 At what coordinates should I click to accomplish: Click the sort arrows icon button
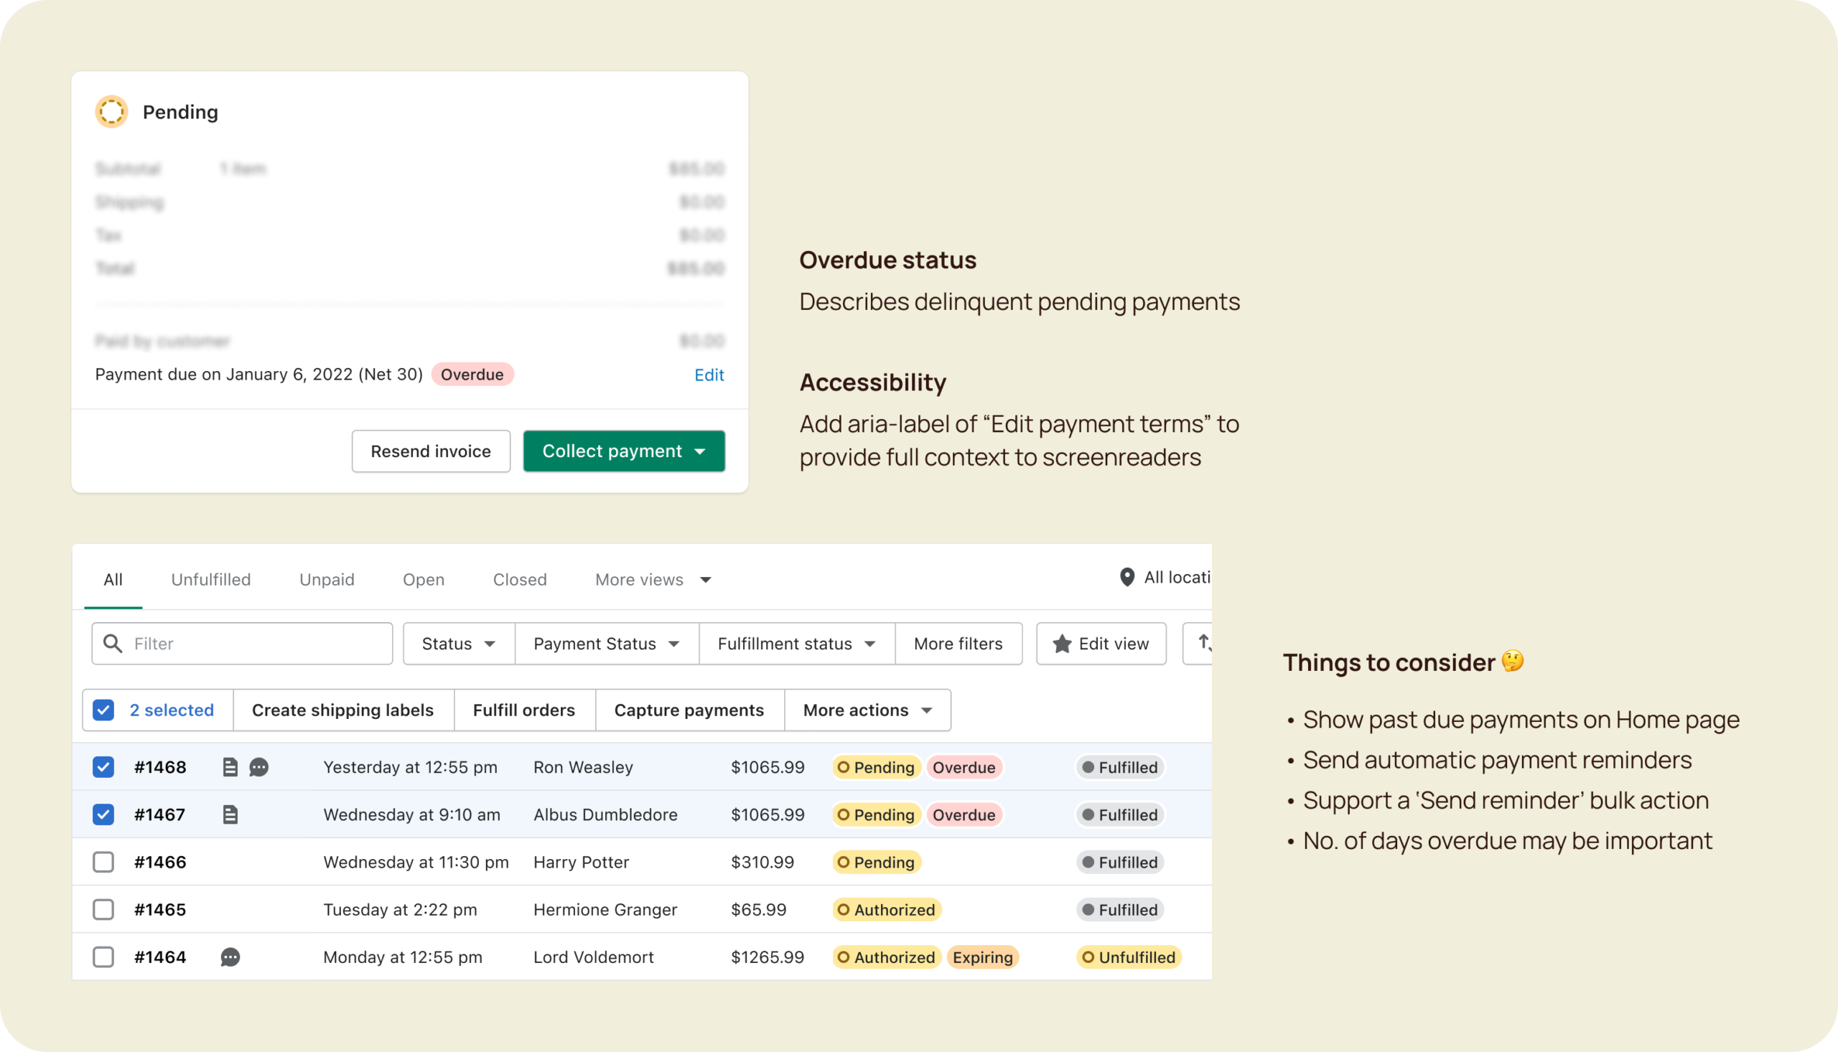(x=1201, y=643)
